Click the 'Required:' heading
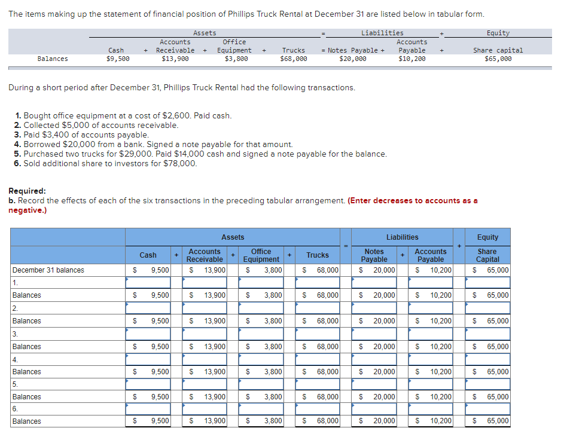This screenshot has width=567, height=440. pyautogui.click(x=27, y=191)
